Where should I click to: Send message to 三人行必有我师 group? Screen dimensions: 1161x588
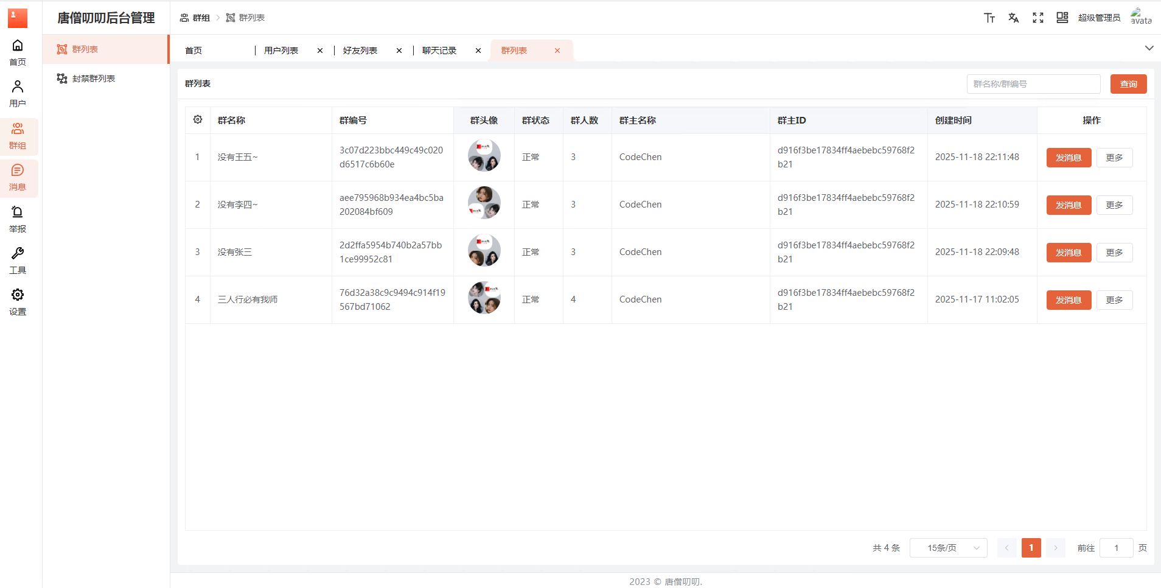1069,300
